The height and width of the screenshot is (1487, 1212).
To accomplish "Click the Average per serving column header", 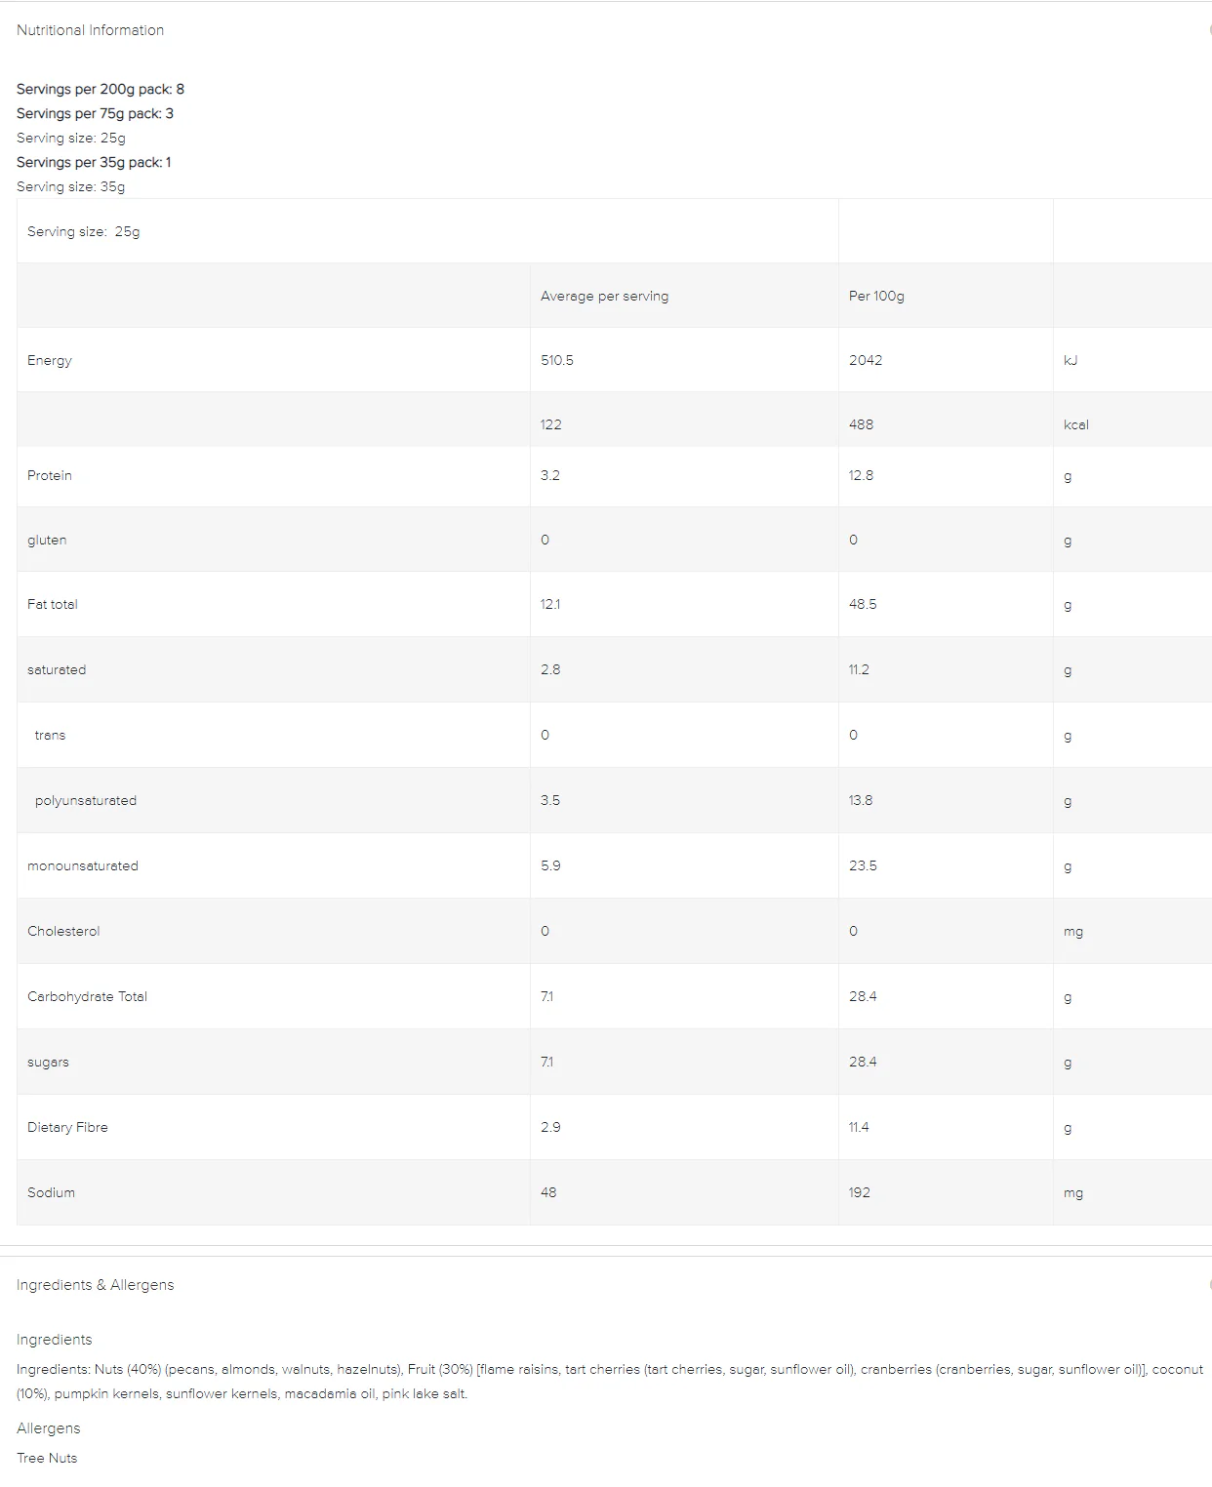I will (604, 296).
